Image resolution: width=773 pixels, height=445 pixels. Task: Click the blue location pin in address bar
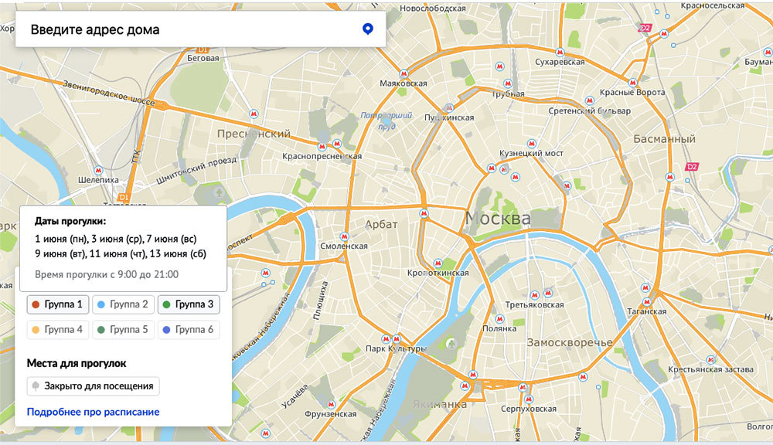[368, 29]
